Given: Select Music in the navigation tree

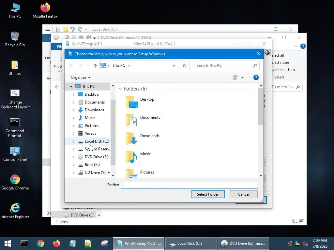Looking at the screenshot, I should tap(90, 118).
